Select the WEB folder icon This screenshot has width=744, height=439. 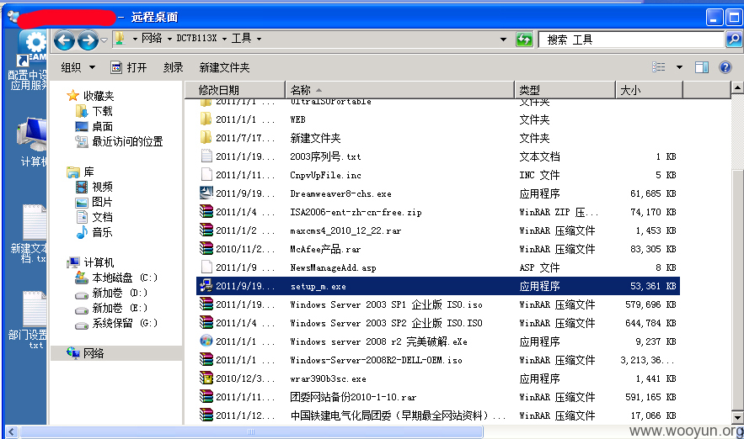click(206, 119)
